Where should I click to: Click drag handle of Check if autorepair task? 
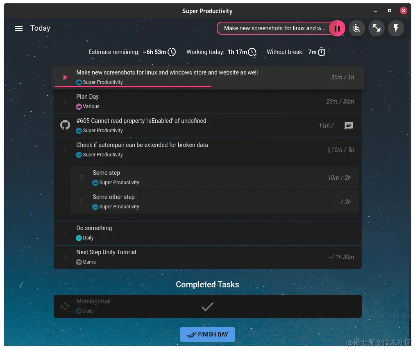click(x=65, y=150)
